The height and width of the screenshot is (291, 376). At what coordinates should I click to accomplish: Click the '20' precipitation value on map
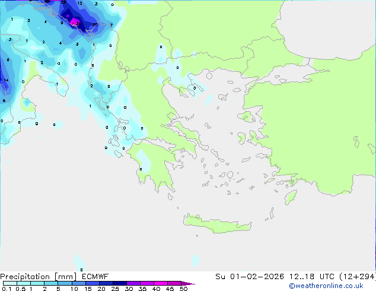coord(95,25)
